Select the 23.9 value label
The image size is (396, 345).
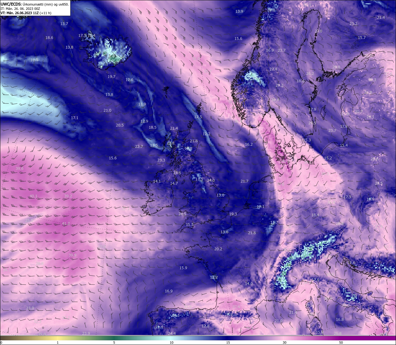(x=86, y=334)
